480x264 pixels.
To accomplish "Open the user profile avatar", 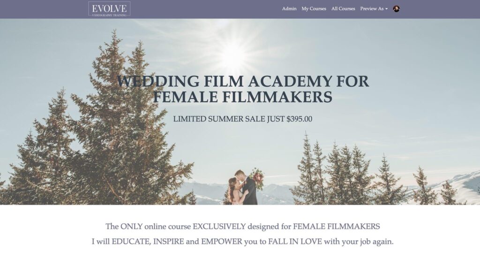I will click(x=397, y=9).
